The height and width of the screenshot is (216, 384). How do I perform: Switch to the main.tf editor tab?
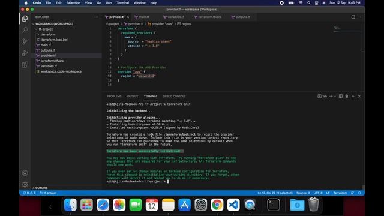[144, 17]
